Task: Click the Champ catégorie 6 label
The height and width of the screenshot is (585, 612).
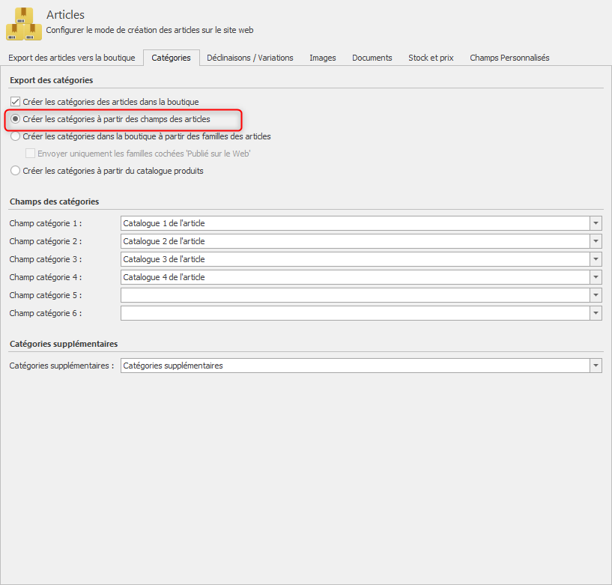Action: pos(46,313)
